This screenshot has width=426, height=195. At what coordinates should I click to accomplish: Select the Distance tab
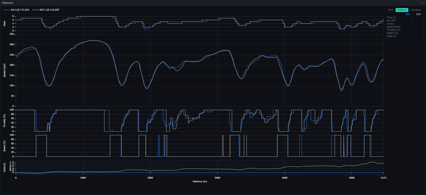[x=402, y=10]
